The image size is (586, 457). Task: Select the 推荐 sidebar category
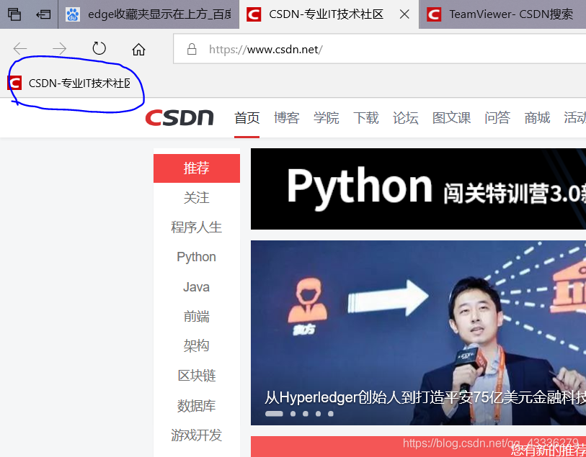[197, 168]
